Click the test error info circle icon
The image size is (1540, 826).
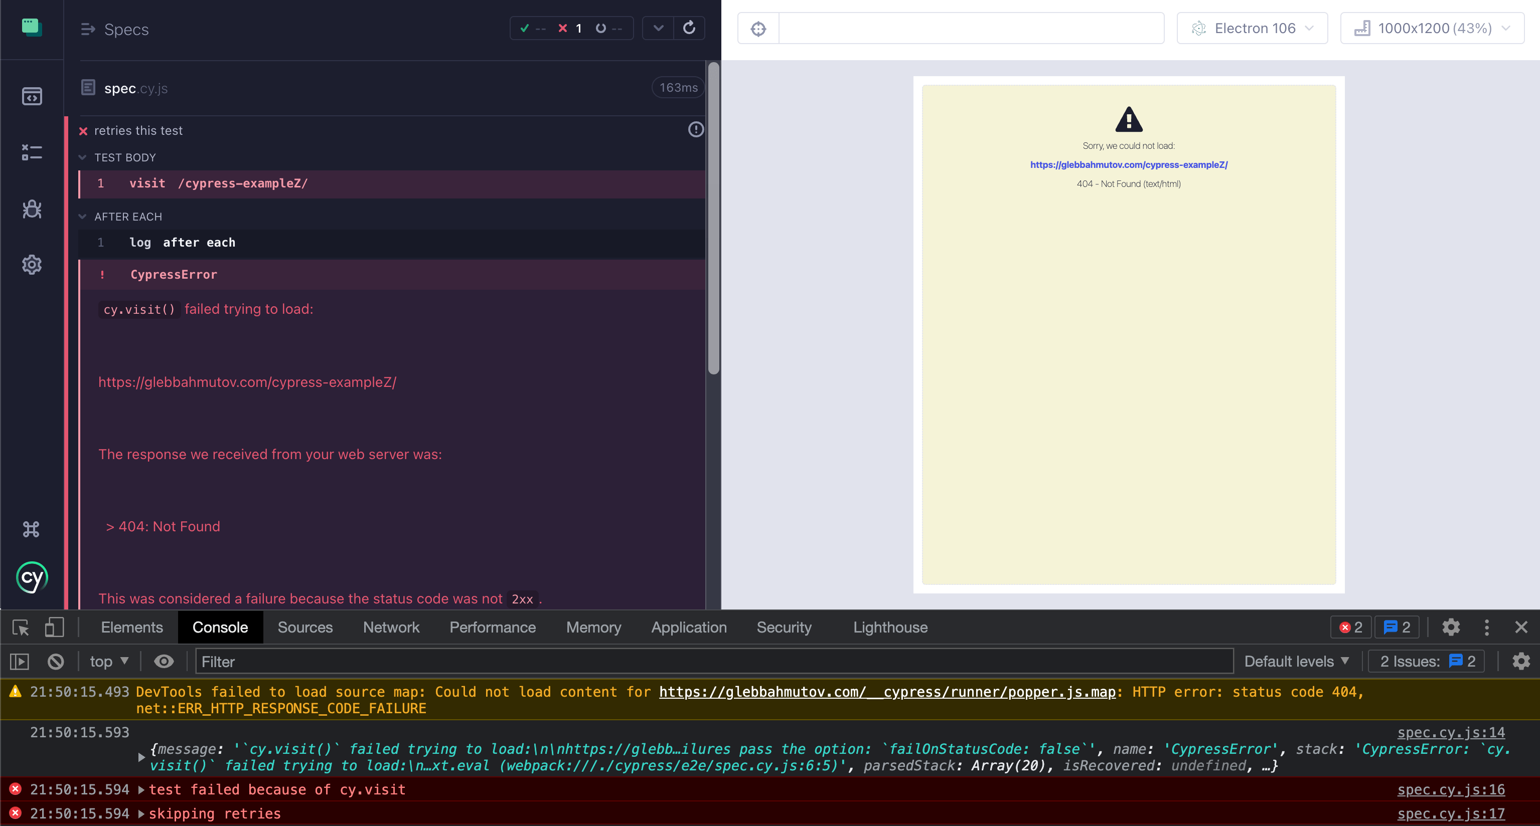coord(696,130)
